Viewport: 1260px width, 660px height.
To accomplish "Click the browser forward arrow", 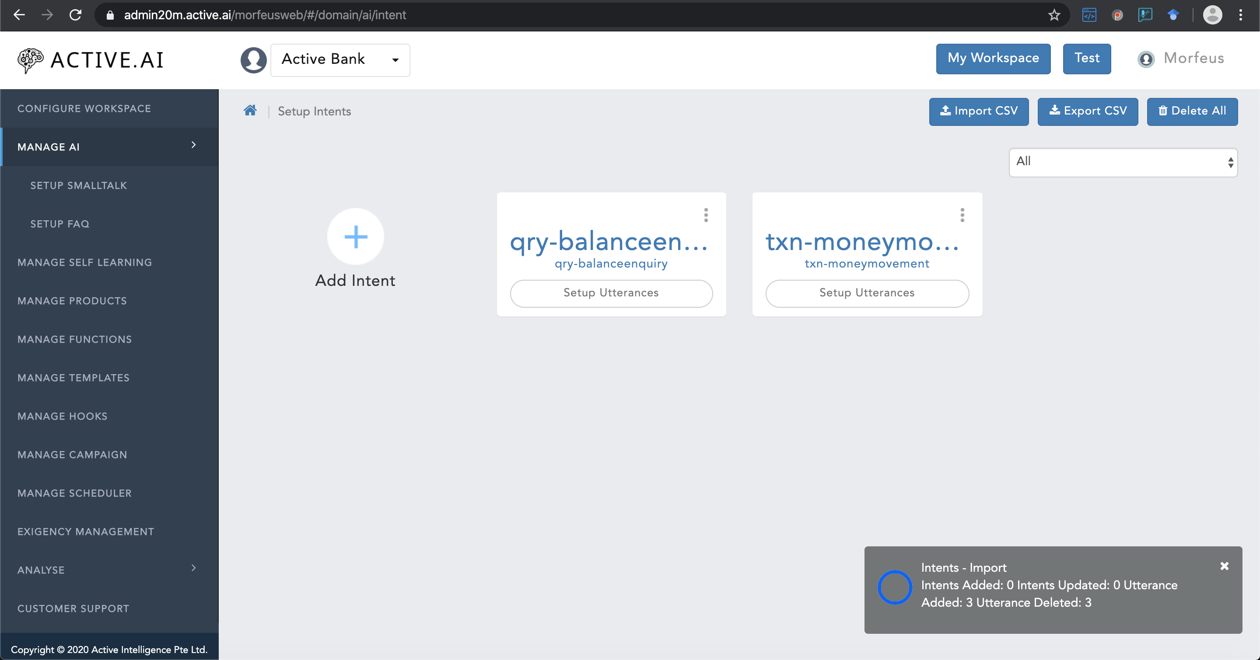I will click(47, 15).
